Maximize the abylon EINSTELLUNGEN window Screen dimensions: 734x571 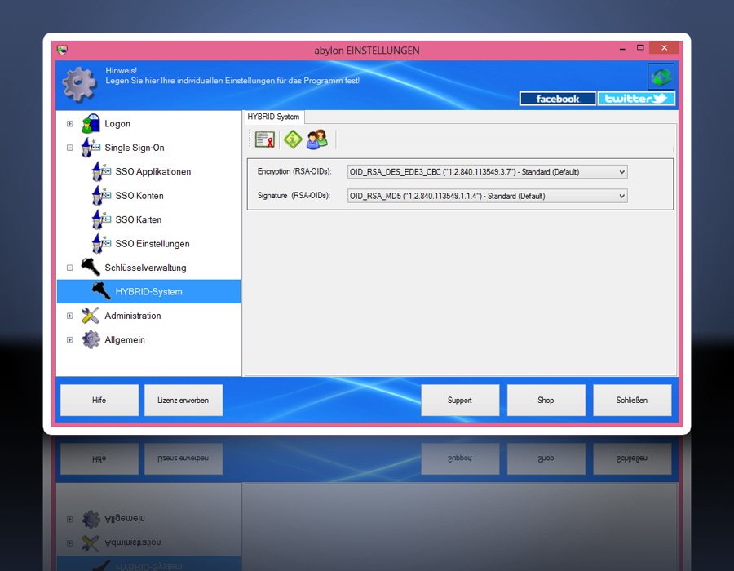640,48
